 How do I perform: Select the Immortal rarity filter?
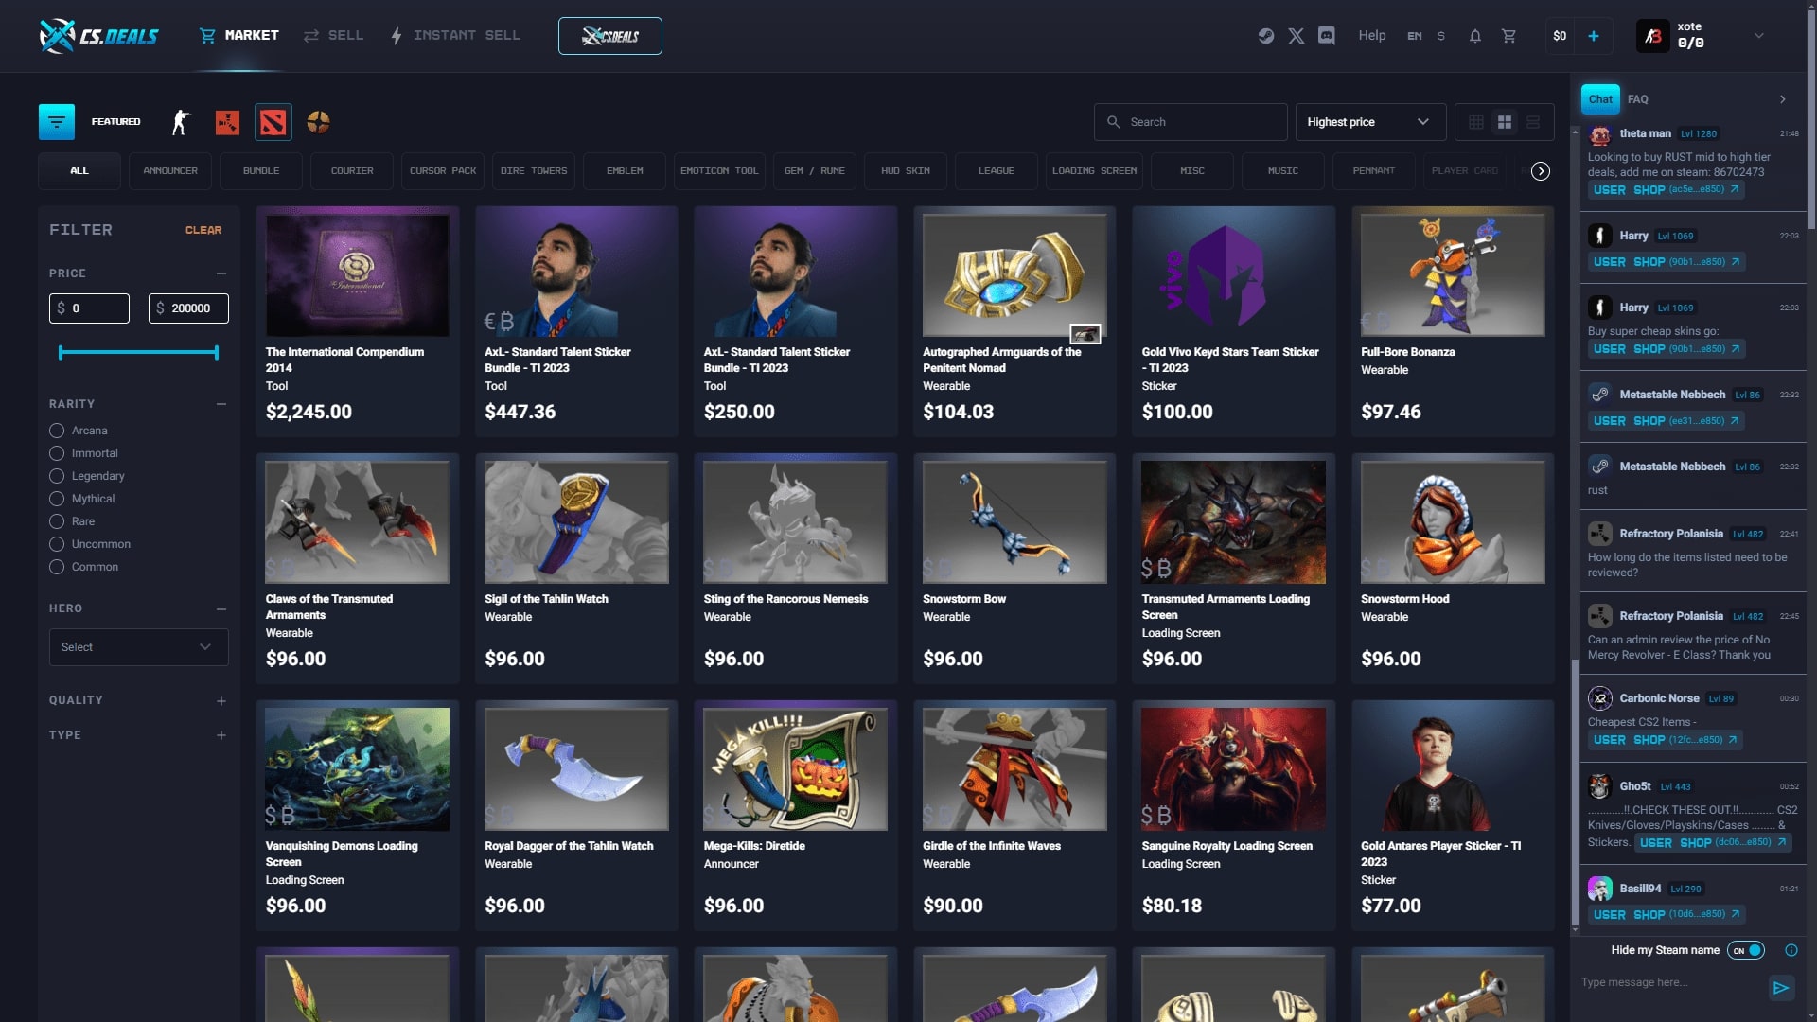[57, 453]
